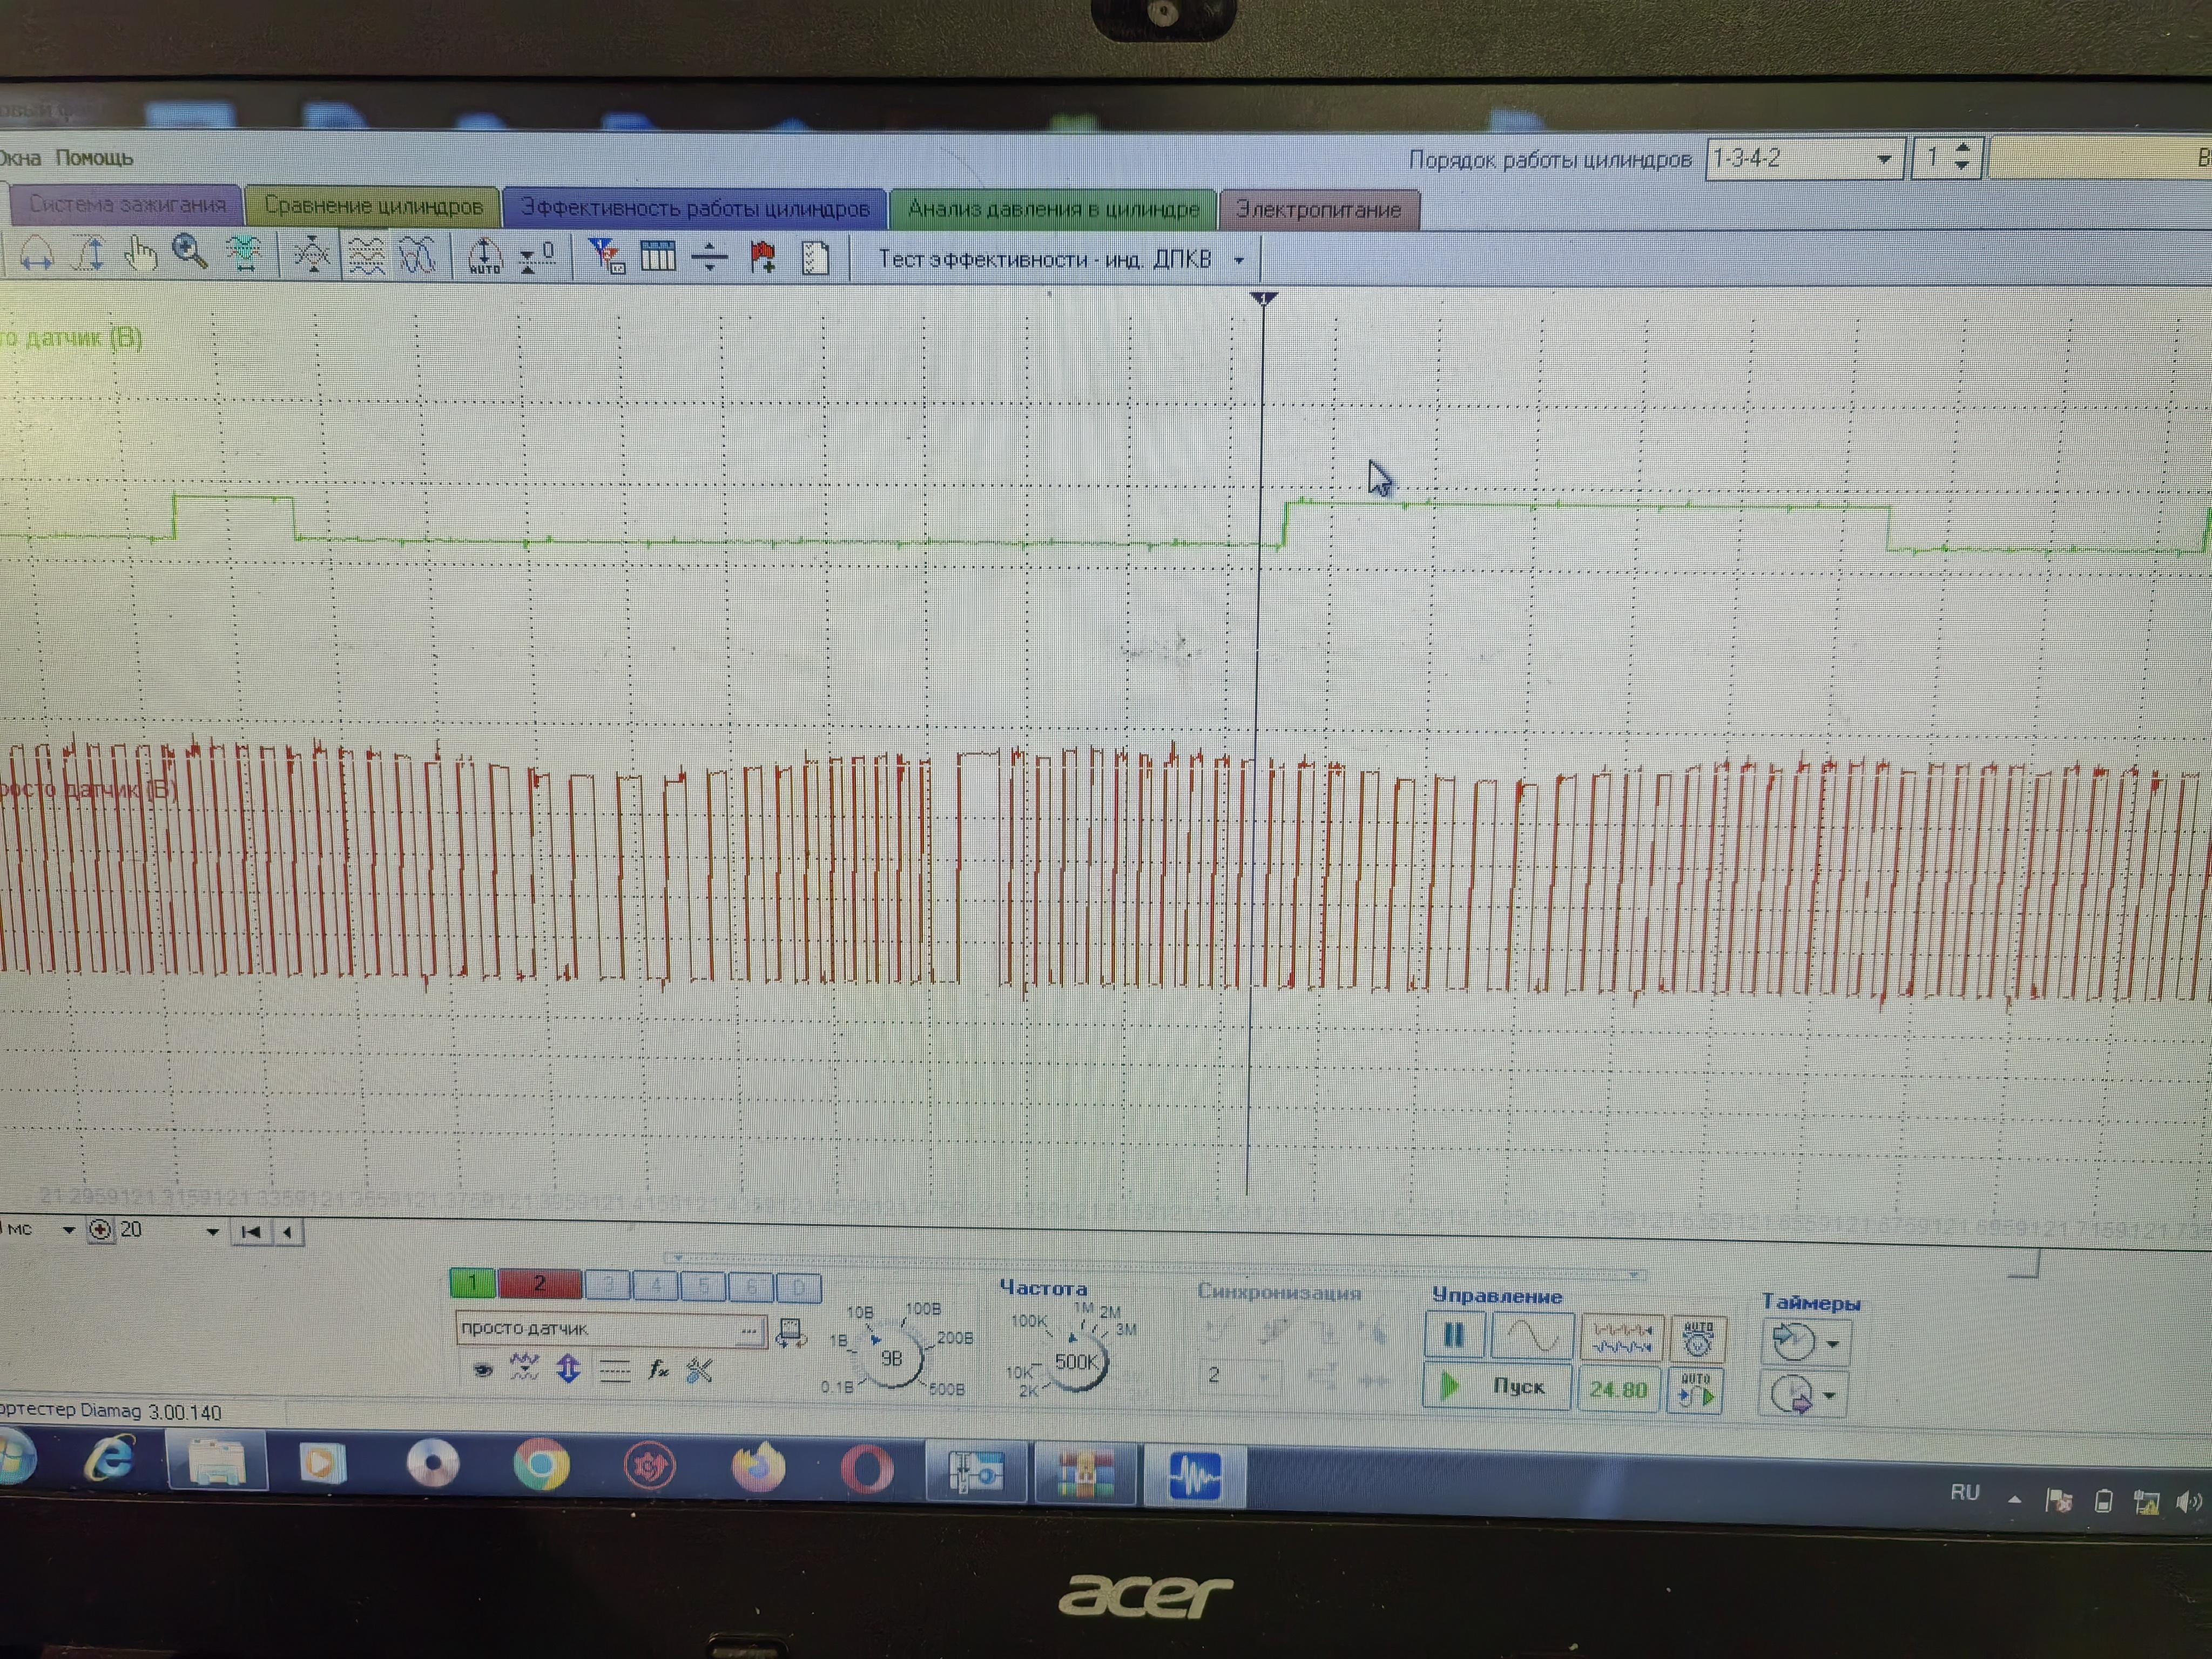Open the Система зажигания tab

[127, 204]
